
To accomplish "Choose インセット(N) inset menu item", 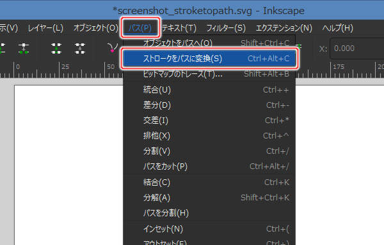I will coord(209,229).
